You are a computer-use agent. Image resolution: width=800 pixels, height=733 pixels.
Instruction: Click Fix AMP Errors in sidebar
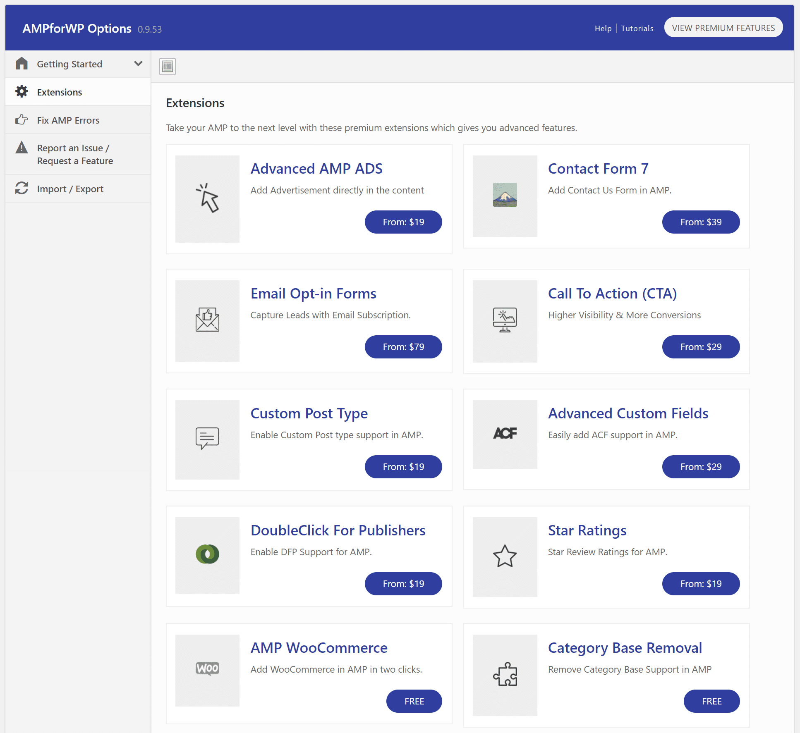point(68,119)
